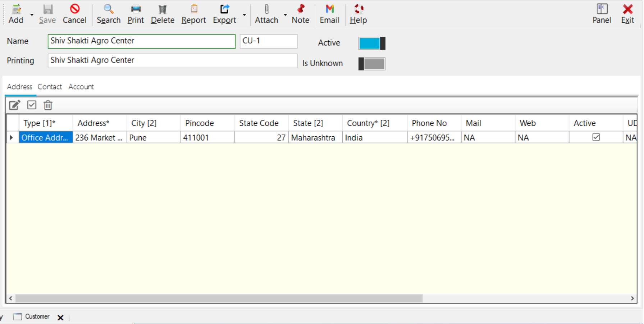
Task: Enable the Is Unknown toggle
Action: 372,64
